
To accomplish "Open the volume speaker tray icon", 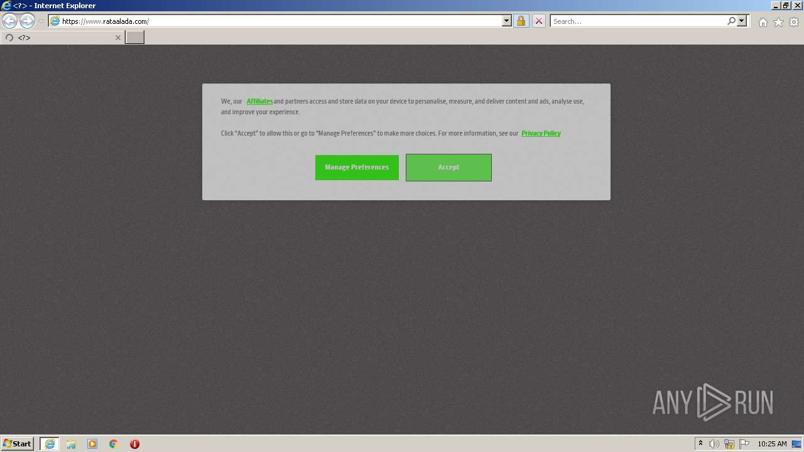I will coord(714,444).
